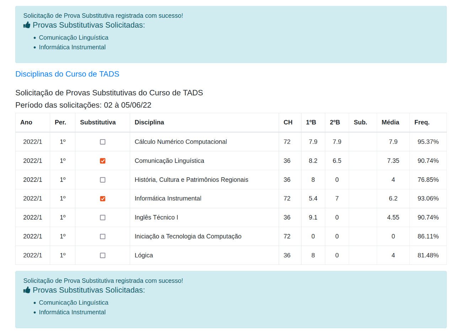Click thumbs-up icon in top success alert
Image resolution: width=455 pixels, height=336 pixels.
point(27,25)
